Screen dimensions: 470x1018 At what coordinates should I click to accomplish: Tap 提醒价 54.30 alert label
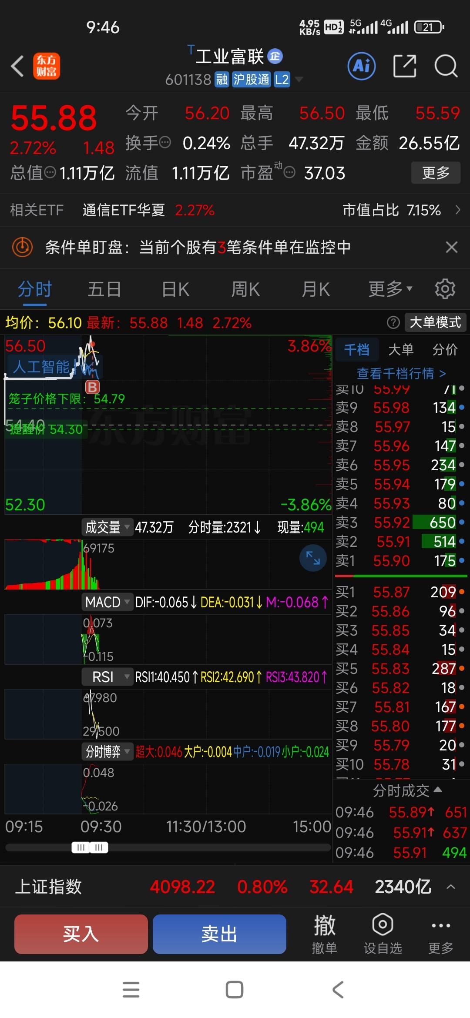(46, 429)
